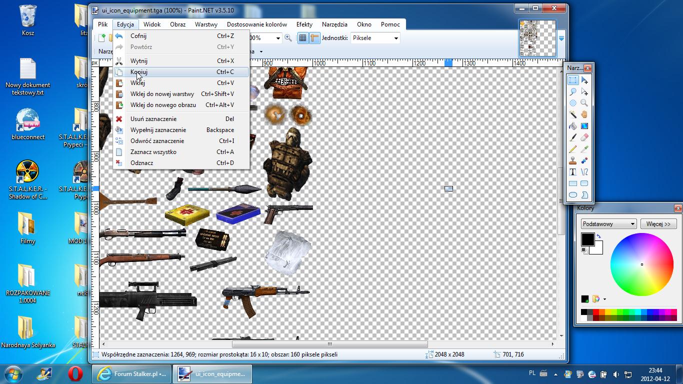This screenshot has width=683, height=384.
Task: Choose Wklej do nowego obrazu
Action: coord(181,105)
